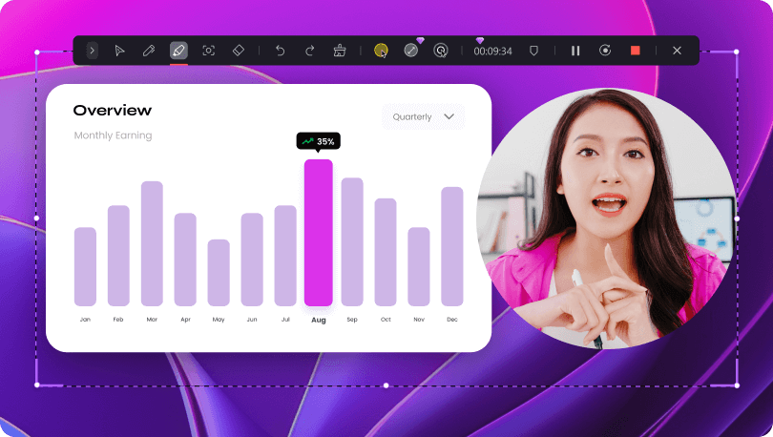Select the Oct bar in the chart
This screenshot has width=773, height=437.
click(x=386, y=252)
